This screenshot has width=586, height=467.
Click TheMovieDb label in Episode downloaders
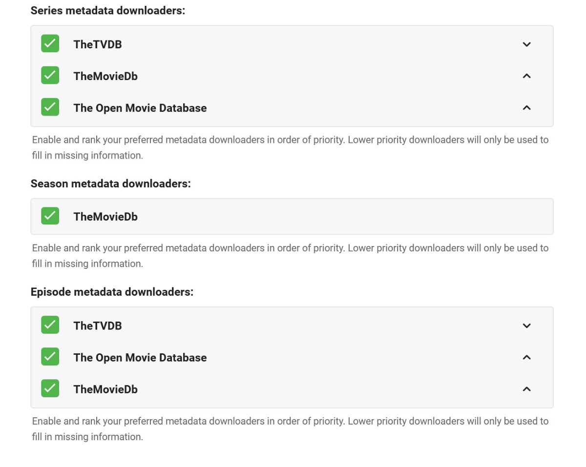(105, 389)
